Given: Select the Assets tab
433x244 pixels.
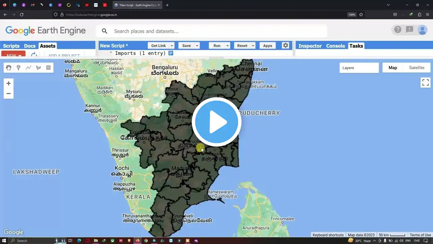Looking at the screenshot, I should [x=48, y=46].
